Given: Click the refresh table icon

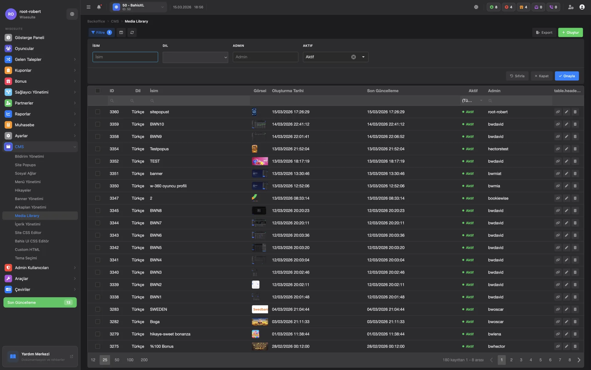Looking at the screenshot, I should 132,33.
